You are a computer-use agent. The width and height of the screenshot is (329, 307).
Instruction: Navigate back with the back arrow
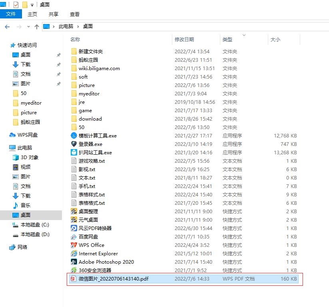tap(6, 26)
